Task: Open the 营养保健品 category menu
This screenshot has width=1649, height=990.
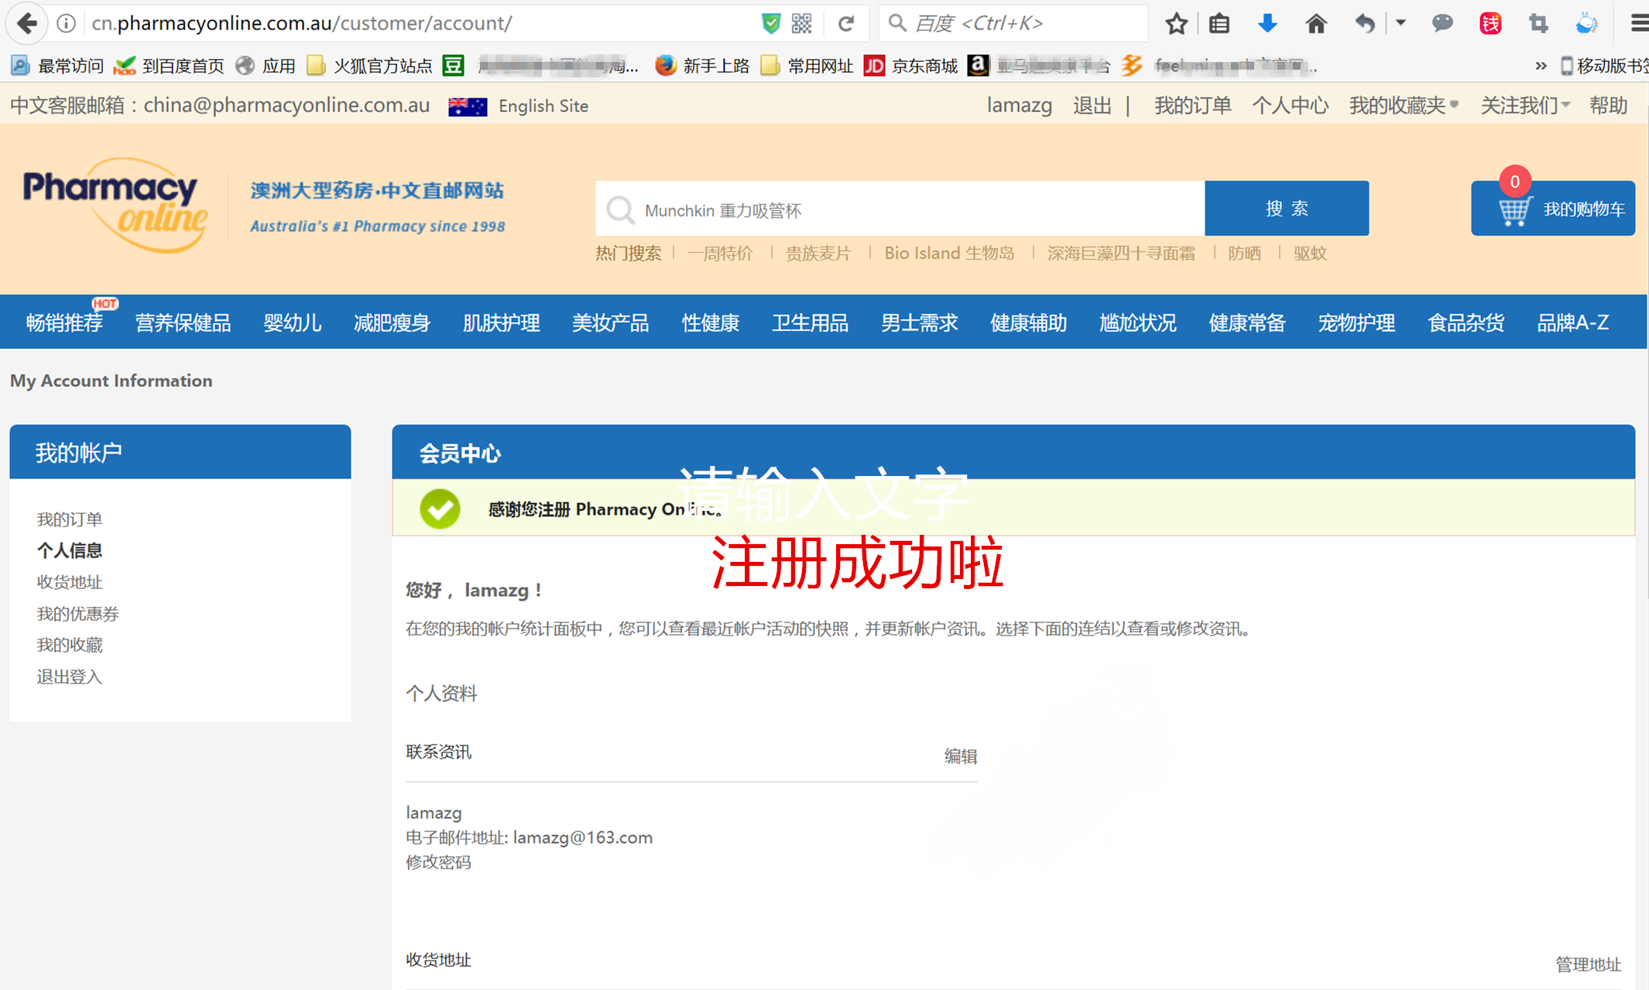Action: [x=183, y=322]
